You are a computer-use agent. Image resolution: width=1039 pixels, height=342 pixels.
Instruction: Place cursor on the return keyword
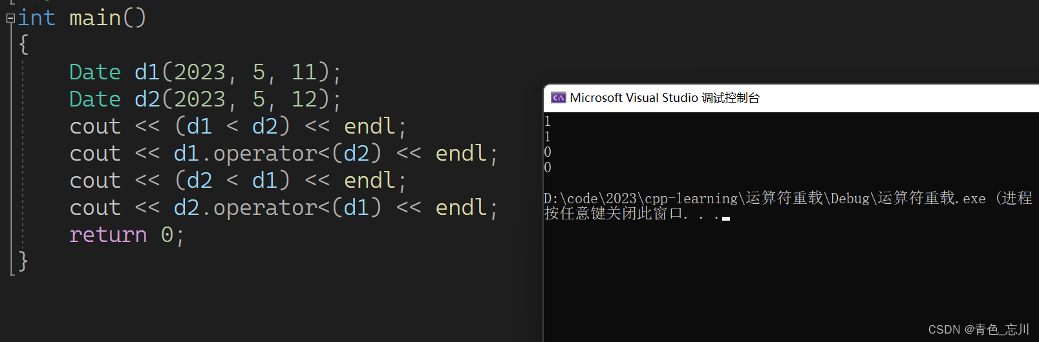click(108, 235)
